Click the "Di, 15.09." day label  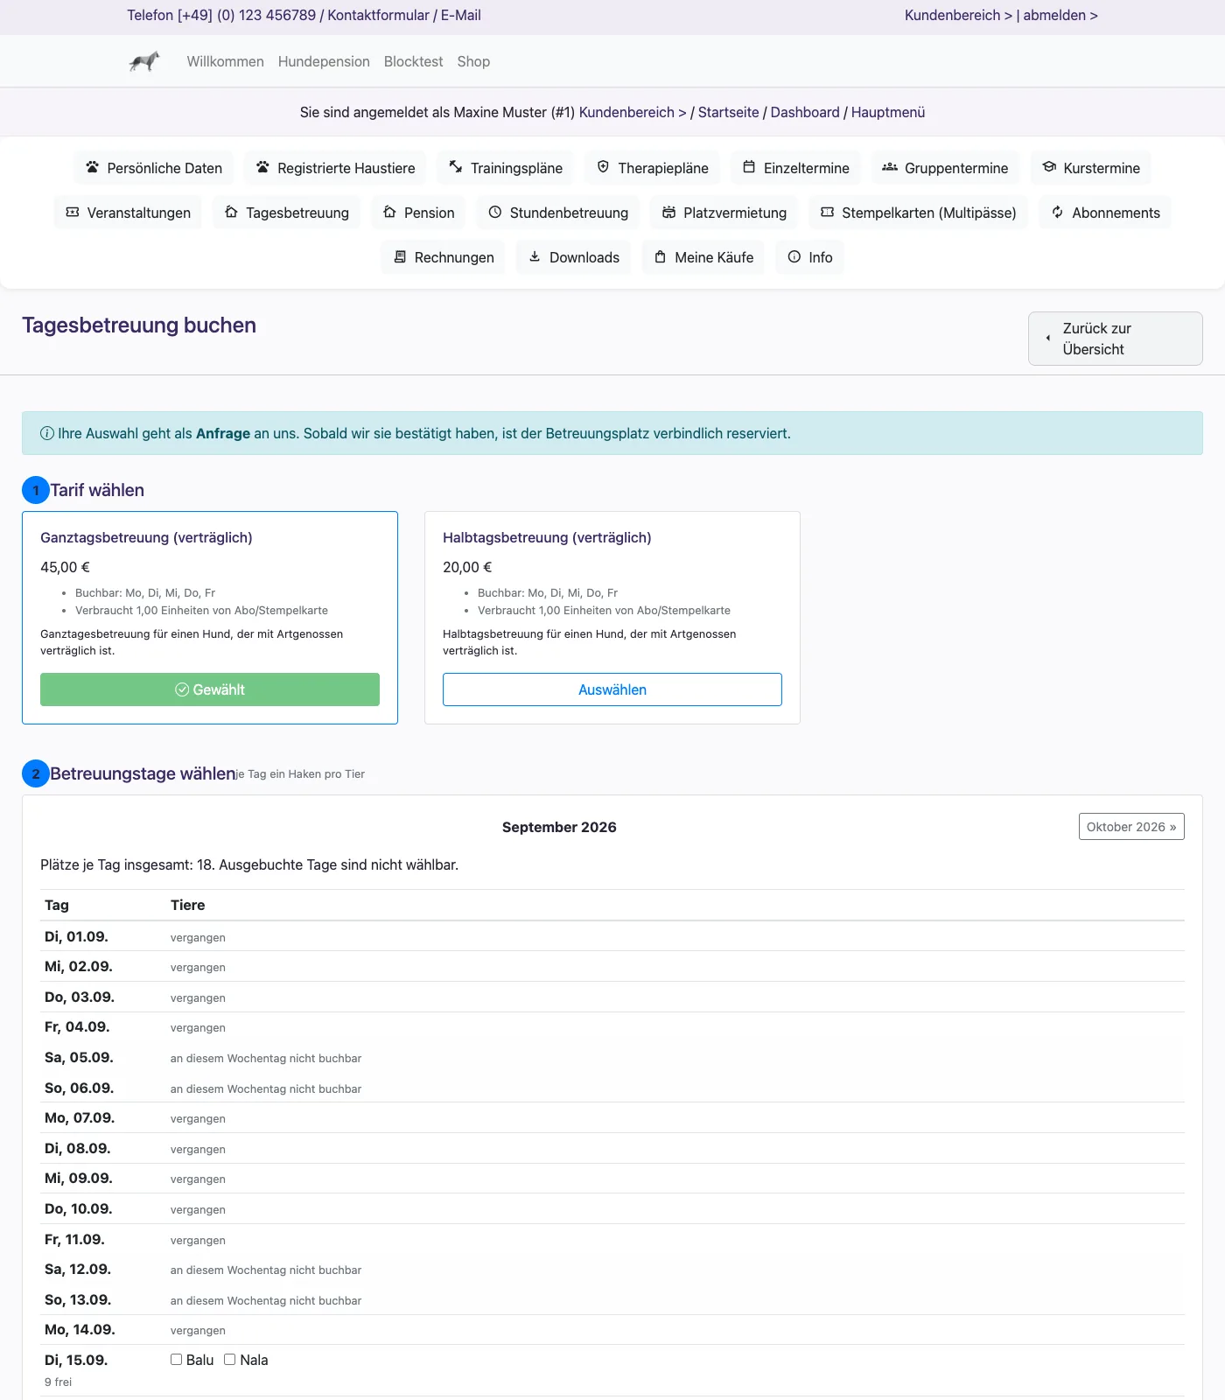(76, 1360)
